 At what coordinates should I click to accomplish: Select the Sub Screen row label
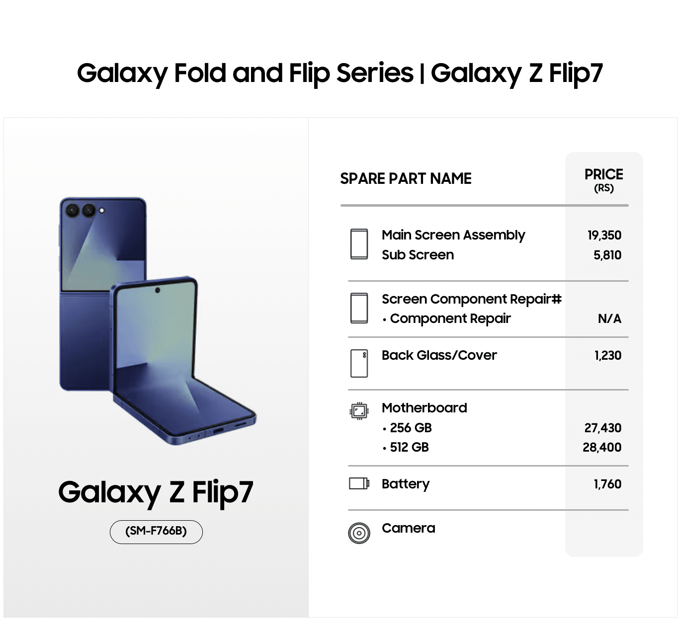tap(418, 255)
